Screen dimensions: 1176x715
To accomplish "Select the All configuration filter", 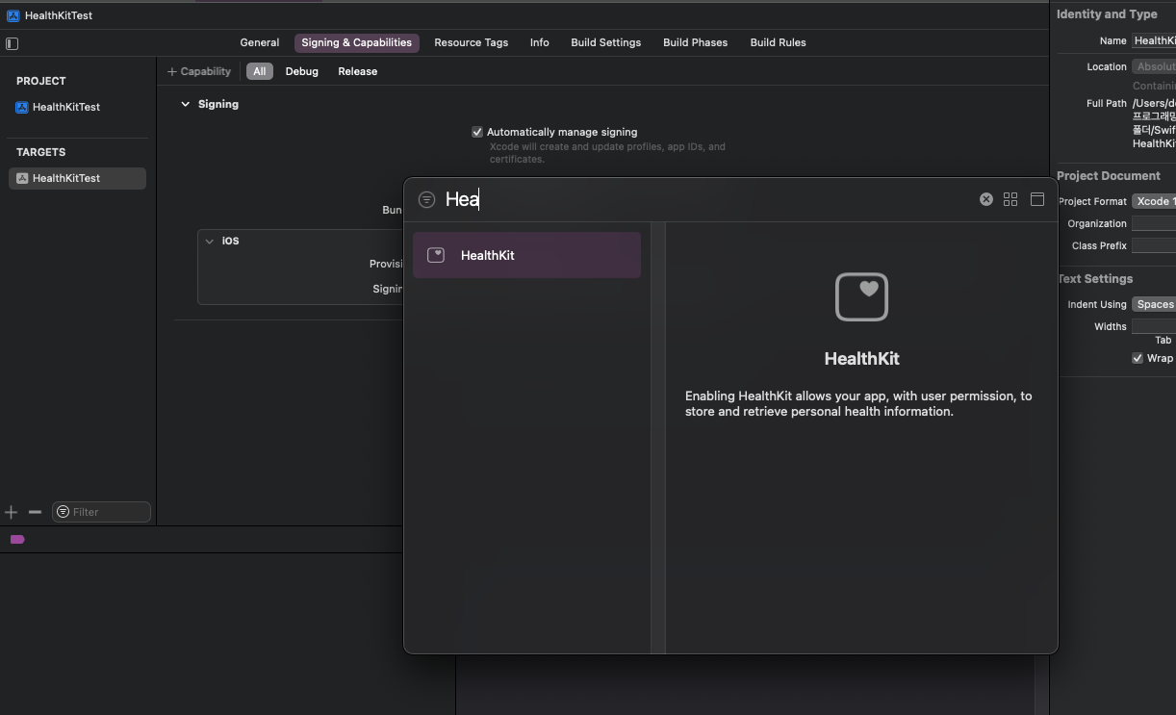I will point(259,71).
